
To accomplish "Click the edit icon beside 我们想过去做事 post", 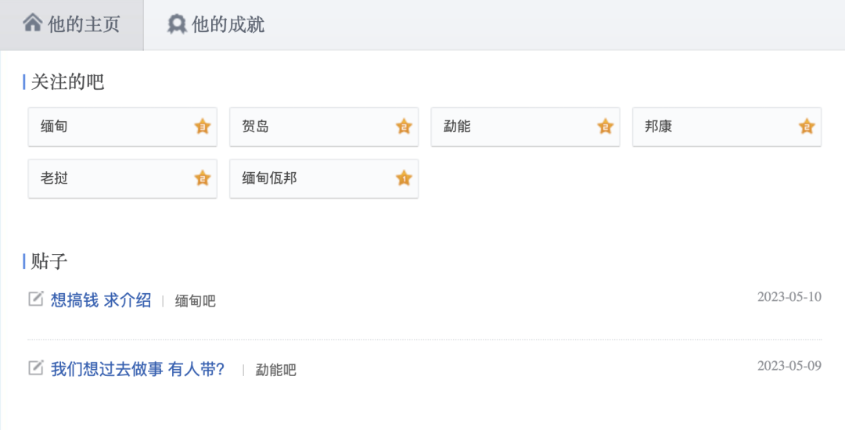I will tap(35, 367).
